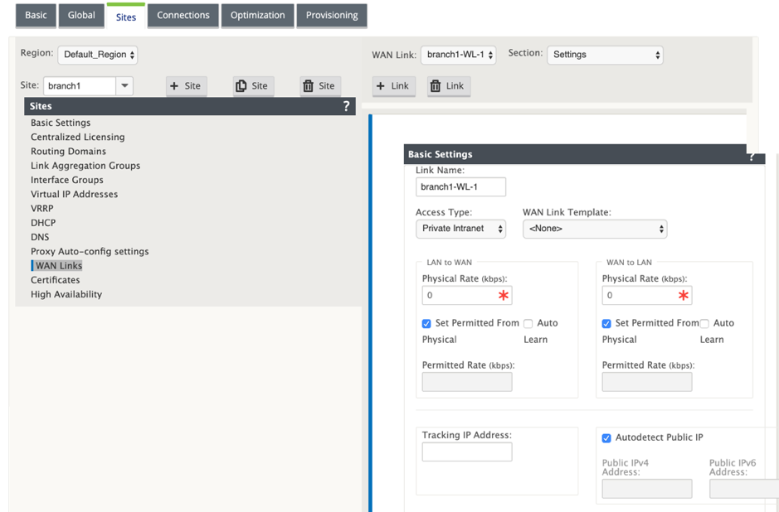Click the delete Site trash icon
This screenshot has height=512, width=779.
pyautogui.click(x=308, y=86)
